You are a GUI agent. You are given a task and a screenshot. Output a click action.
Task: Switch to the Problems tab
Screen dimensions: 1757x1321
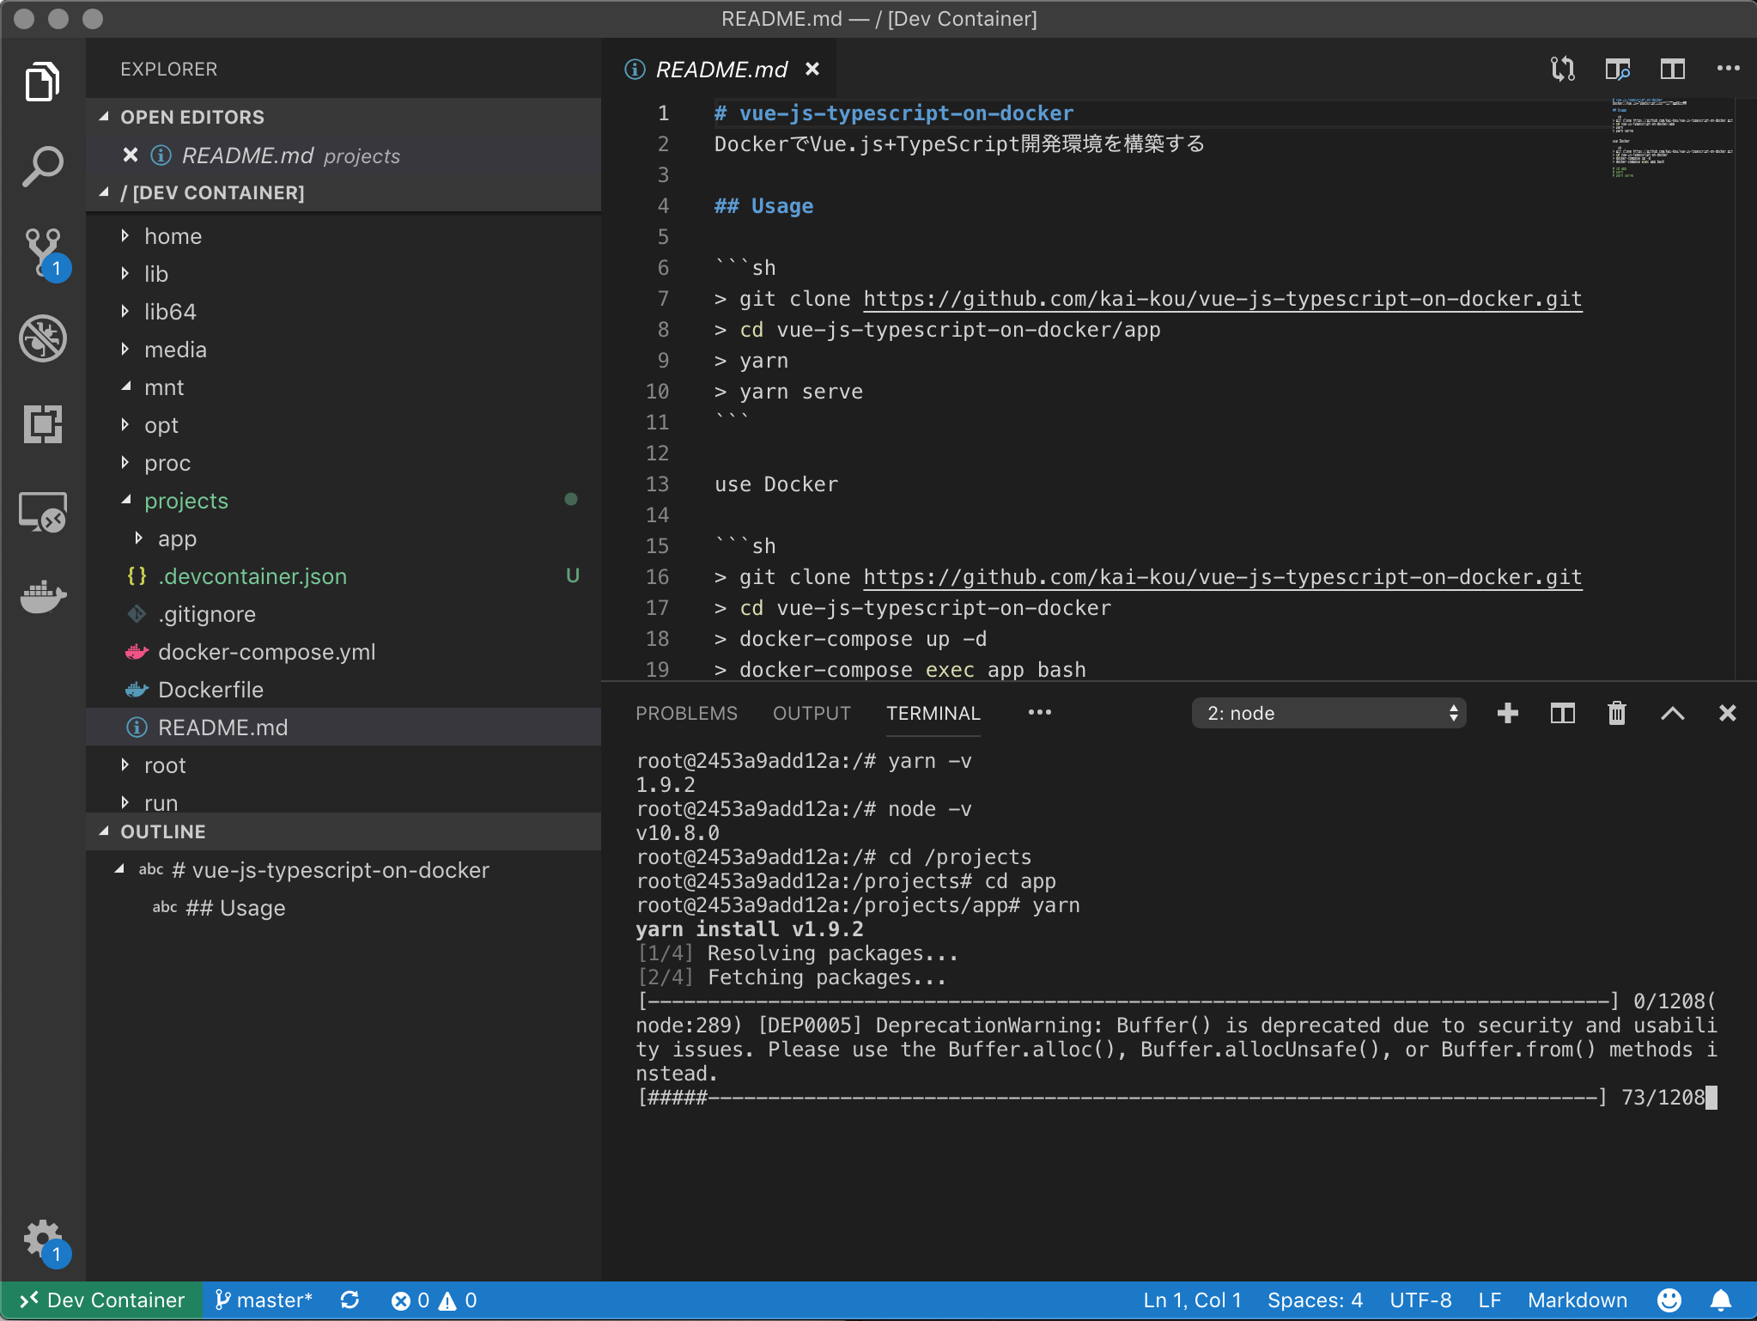click(686, 713)
